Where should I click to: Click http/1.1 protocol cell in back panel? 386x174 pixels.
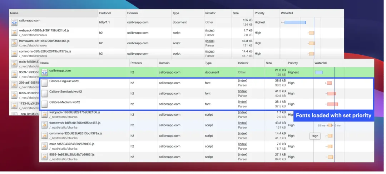click(105, 23)
